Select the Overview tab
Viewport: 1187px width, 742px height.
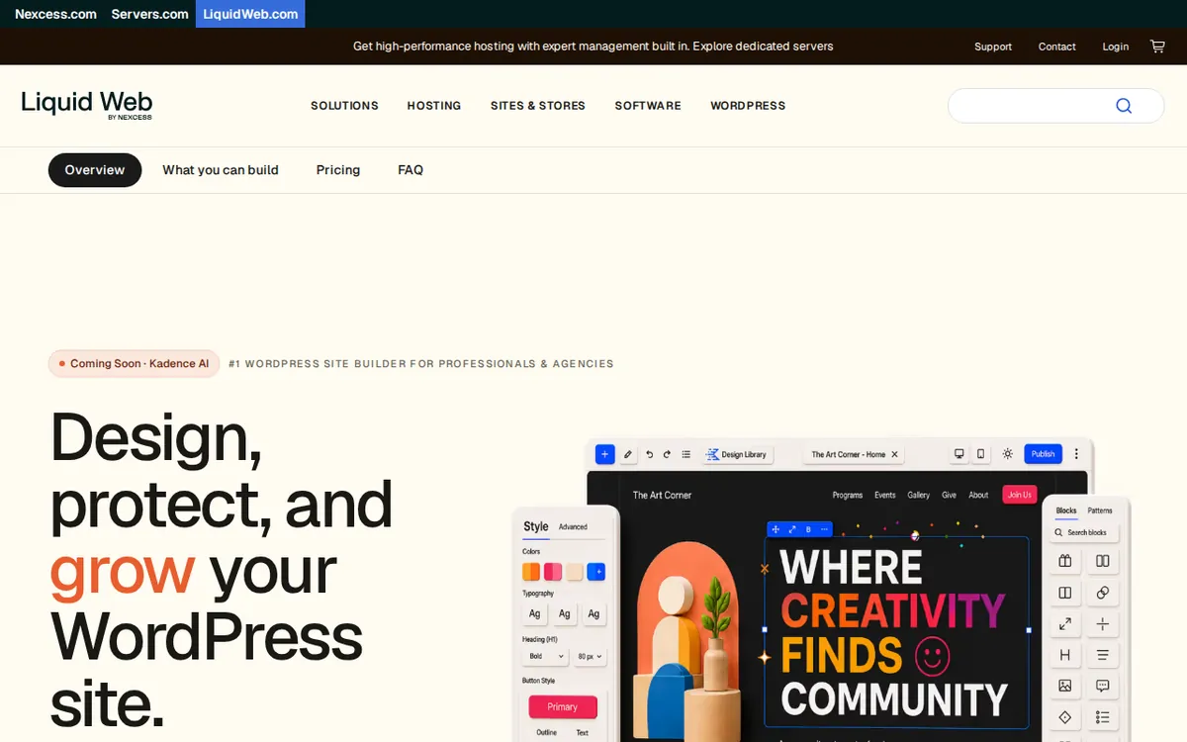point(95,170)
